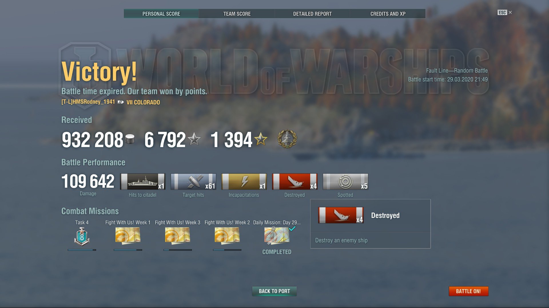This screenshot has height=308, width=549.
Task: Open the Task 4 mission badge
Action: pyautogui.click(x=82, y=237)
